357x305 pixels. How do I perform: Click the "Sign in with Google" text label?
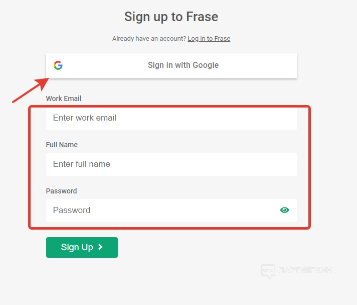click(183, 65)
